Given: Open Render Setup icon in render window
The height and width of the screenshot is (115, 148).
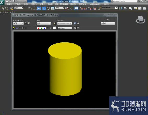Looking at the screenshot, I should pyautogui.click(x=75, y=23).
